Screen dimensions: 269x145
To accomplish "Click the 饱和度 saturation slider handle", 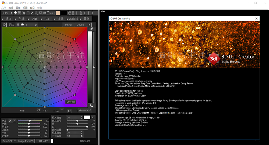I will point(29,136).
